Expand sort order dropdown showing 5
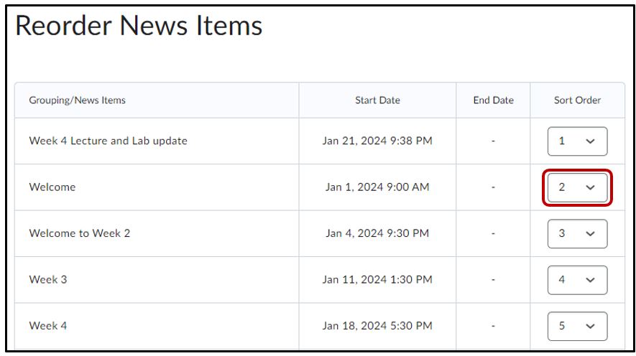 tap(577, 325)
